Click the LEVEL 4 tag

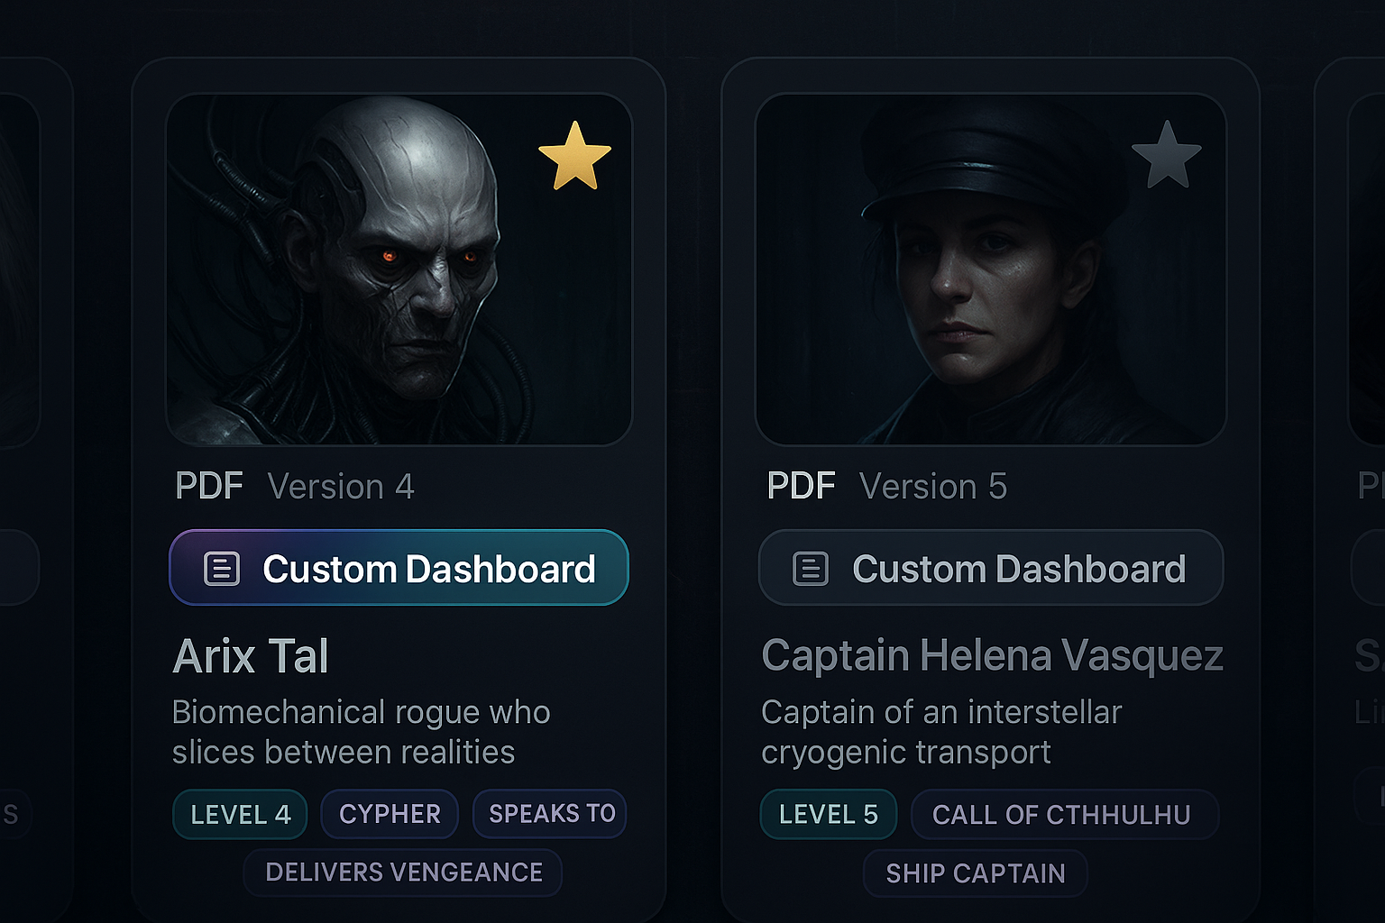tap(240, 815)
